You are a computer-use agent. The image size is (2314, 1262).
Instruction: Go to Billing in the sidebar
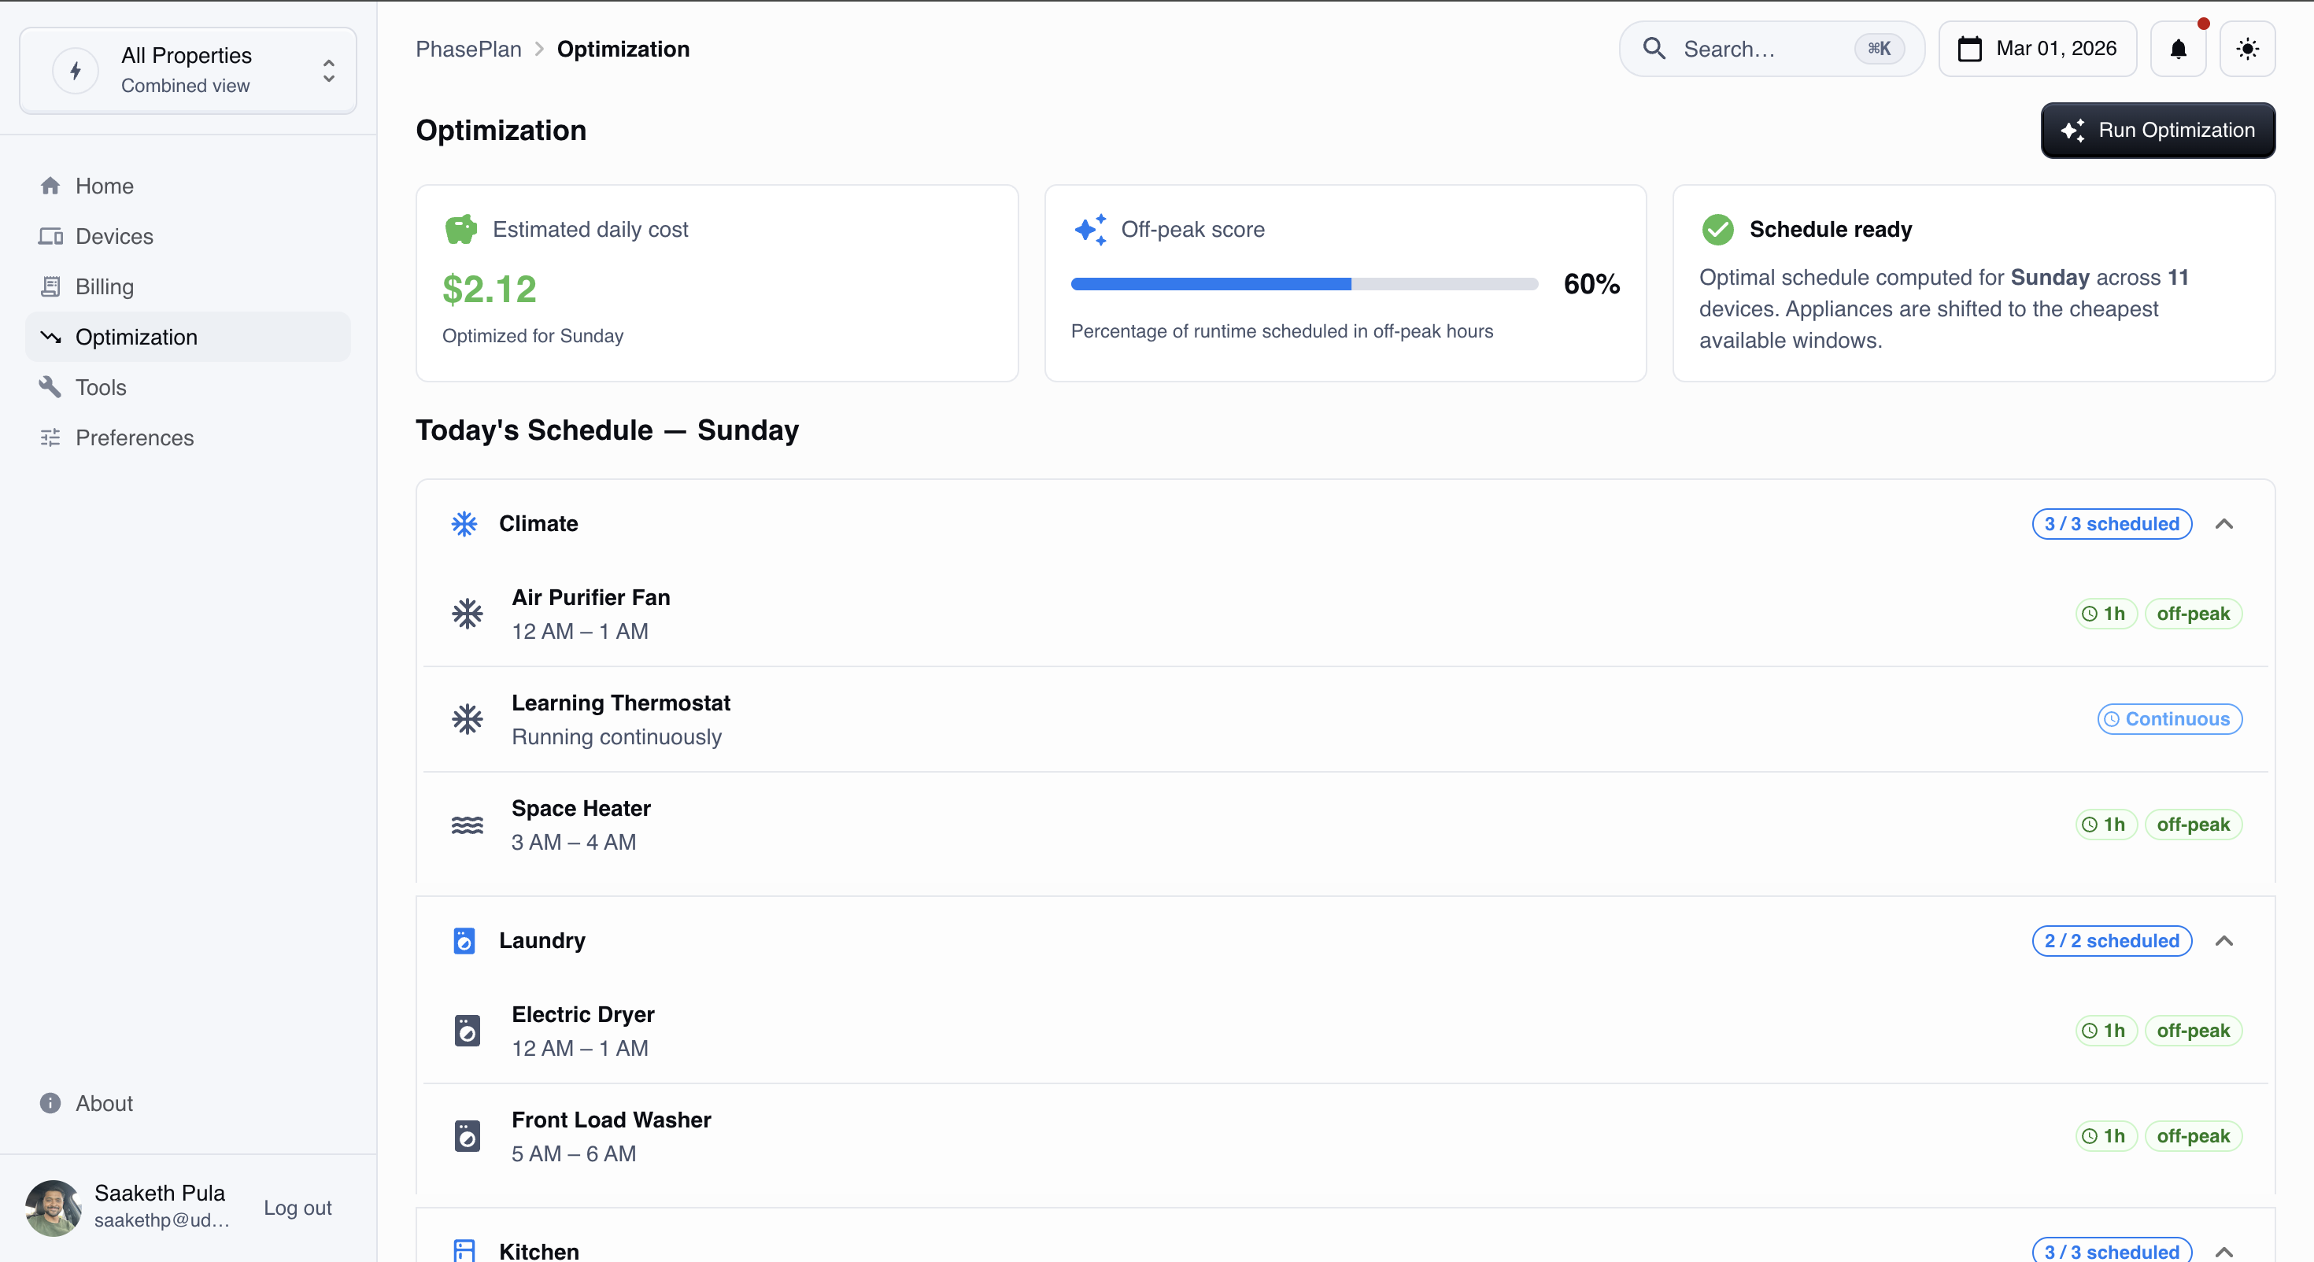(104, 286)
